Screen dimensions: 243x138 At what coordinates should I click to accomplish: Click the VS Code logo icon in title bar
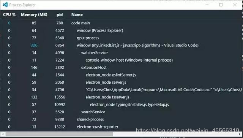[x=5, y=5]
